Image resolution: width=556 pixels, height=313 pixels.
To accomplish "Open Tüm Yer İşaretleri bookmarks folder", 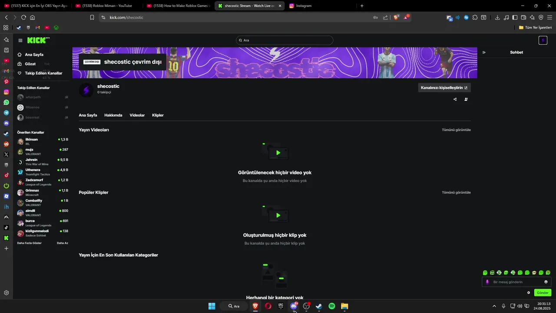I will (535, 27).
